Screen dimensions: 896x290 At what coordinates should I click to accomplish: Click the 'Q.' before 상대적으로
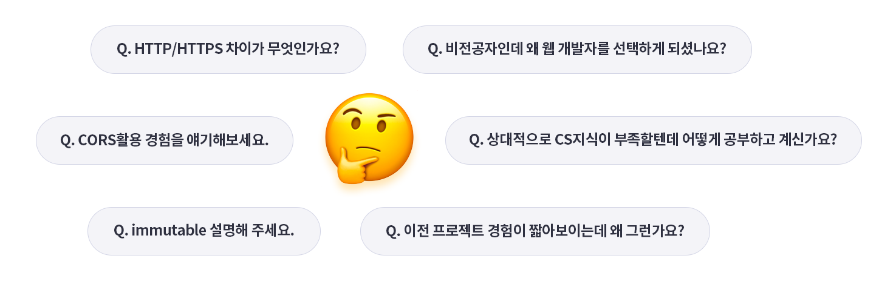click(477, 140)
